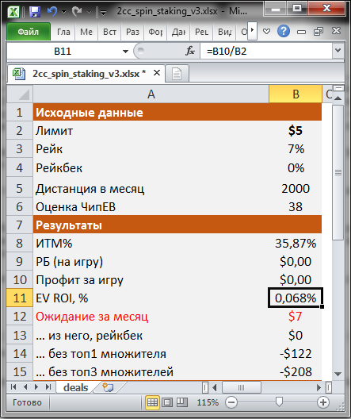Viewport: 351px width, 419px height.
Task: Go to next sheet navigation arrow
Action: [36, 387]
